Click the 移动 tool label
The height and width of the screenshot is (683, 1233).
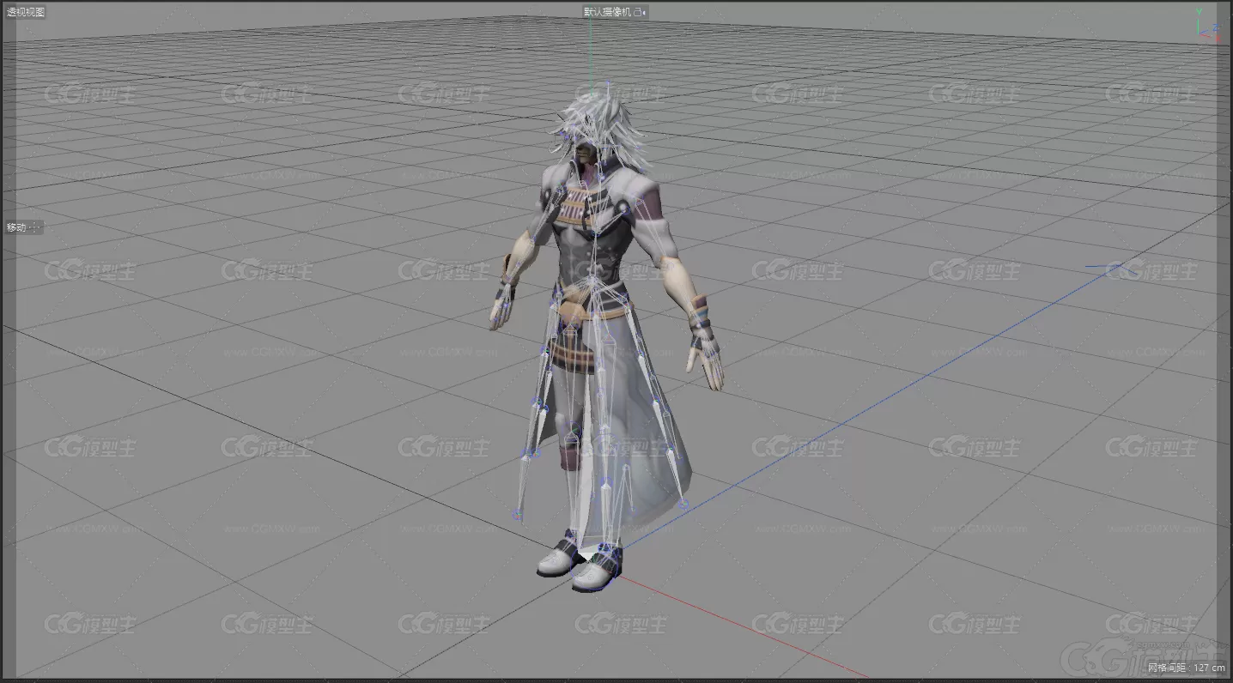point(15,227)
